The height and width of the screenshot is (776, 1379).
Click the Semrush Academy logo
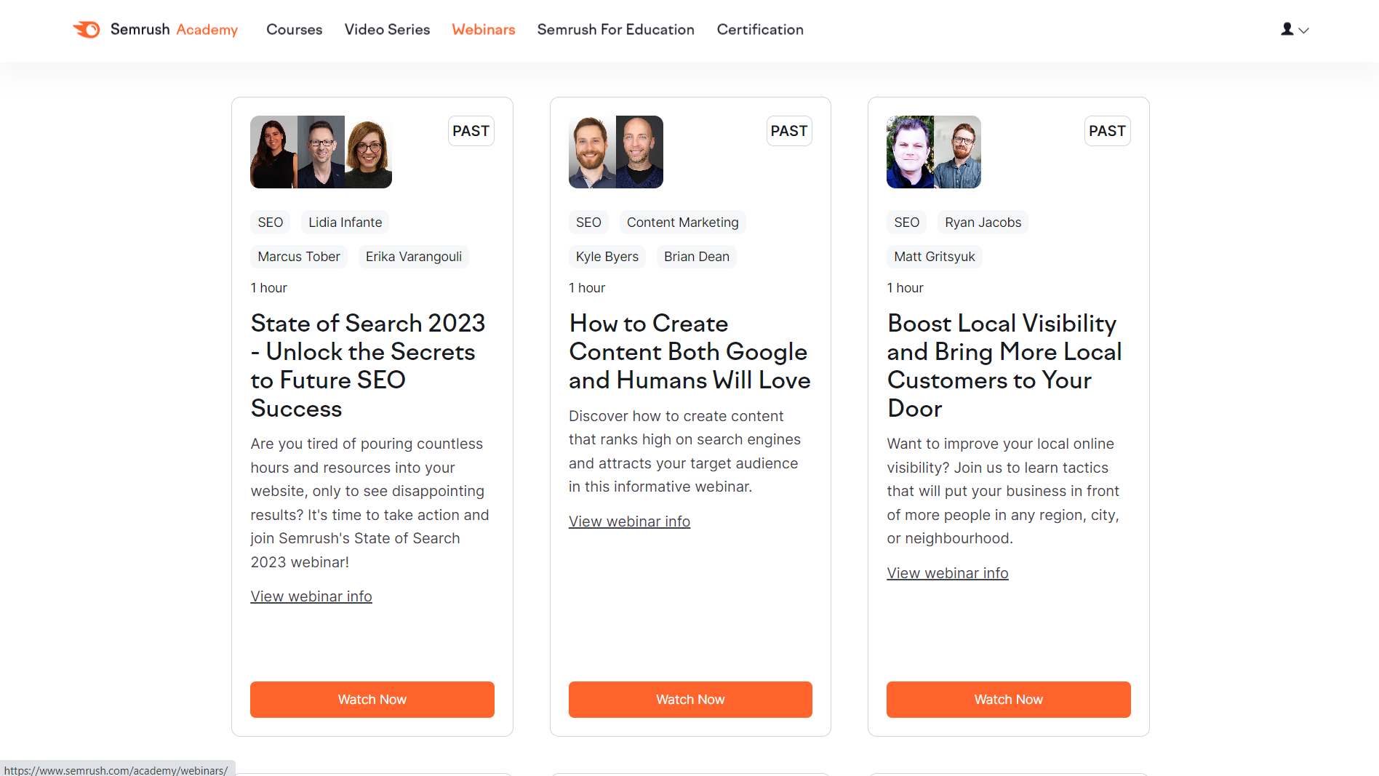tap(155, 30)
